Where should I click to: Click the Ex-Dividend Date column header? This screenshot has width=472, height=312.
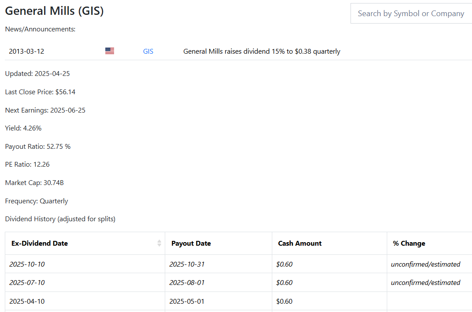point(85,243)
